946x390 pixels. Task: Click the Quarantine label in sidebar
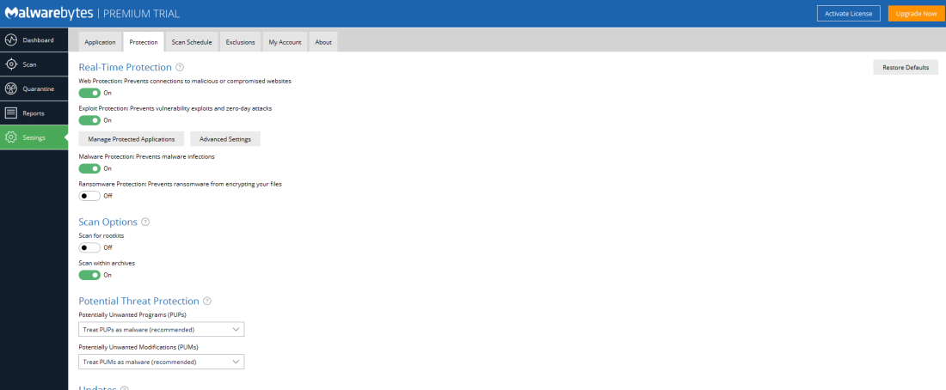point(39,88)
